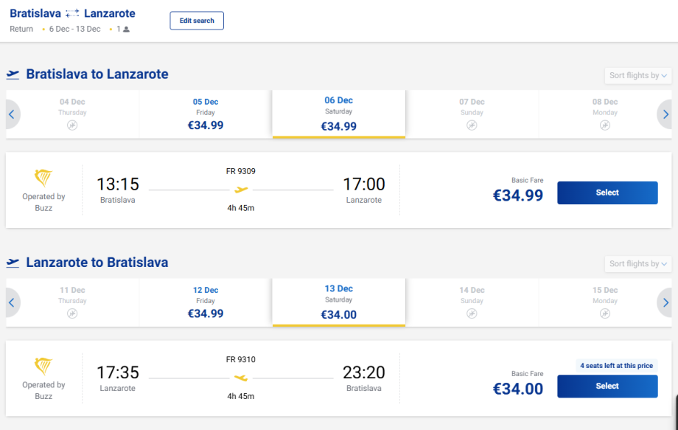The width and height of the screenshot is (678, 430).
Task: Select 12 Dec Friday return date tab
Action: click(206, 302)
